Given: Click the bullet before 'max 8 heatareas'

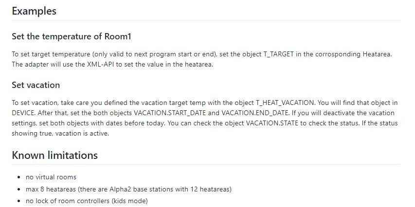Looking at the screenshot, I should [18, 190].
